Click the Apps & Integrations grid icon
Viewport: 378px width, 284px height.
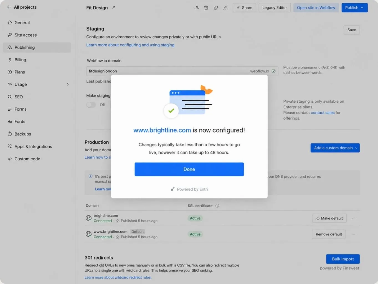click(x=10, y=146)
